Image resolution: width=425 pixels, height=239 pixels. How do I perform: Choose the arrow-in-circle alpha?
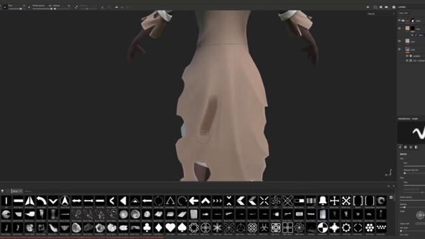[x=65, y=200]
